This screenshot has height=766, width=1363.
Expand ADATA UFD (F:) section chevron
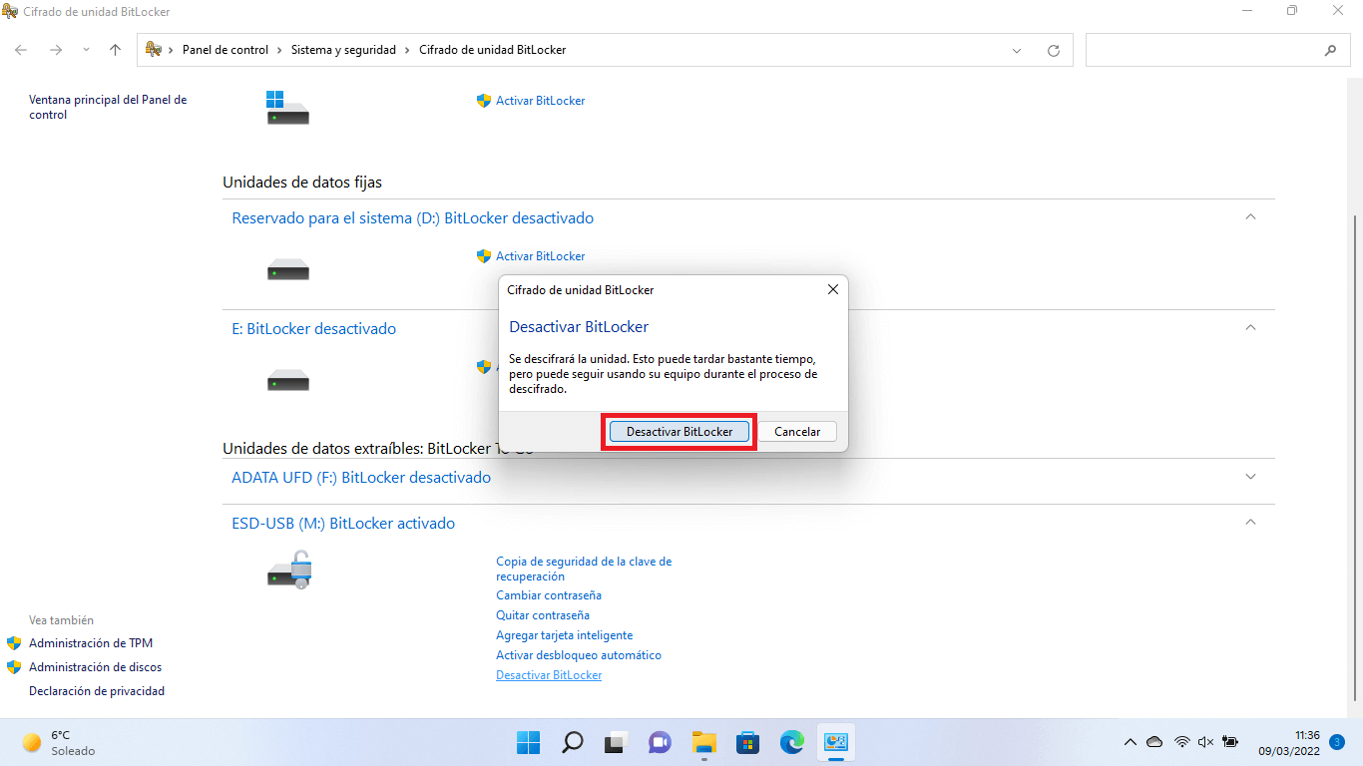(1250, 477)
